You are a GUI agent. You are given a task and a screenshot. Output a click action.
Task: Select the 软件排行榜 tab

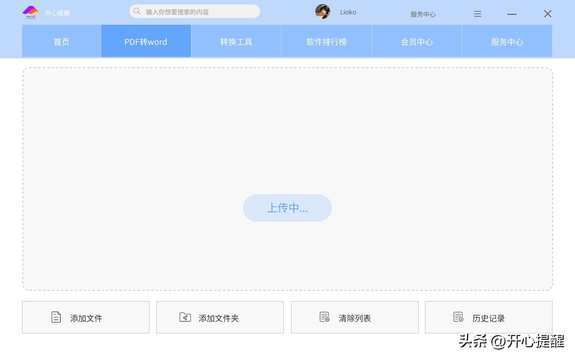[x=326, y=41]
